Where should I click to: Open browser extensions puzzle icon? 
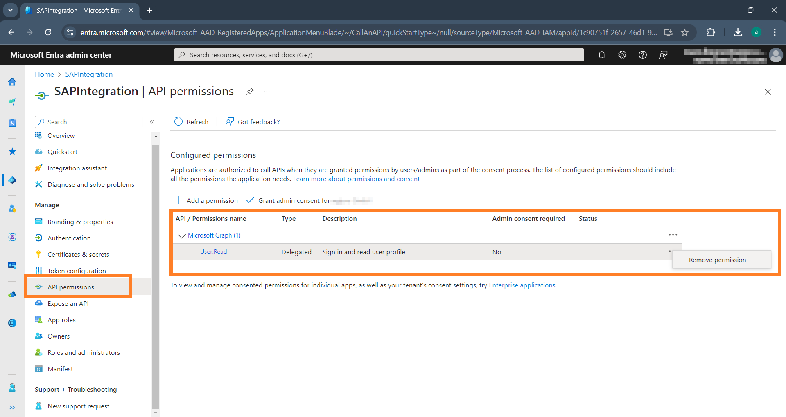click(711, 32)
